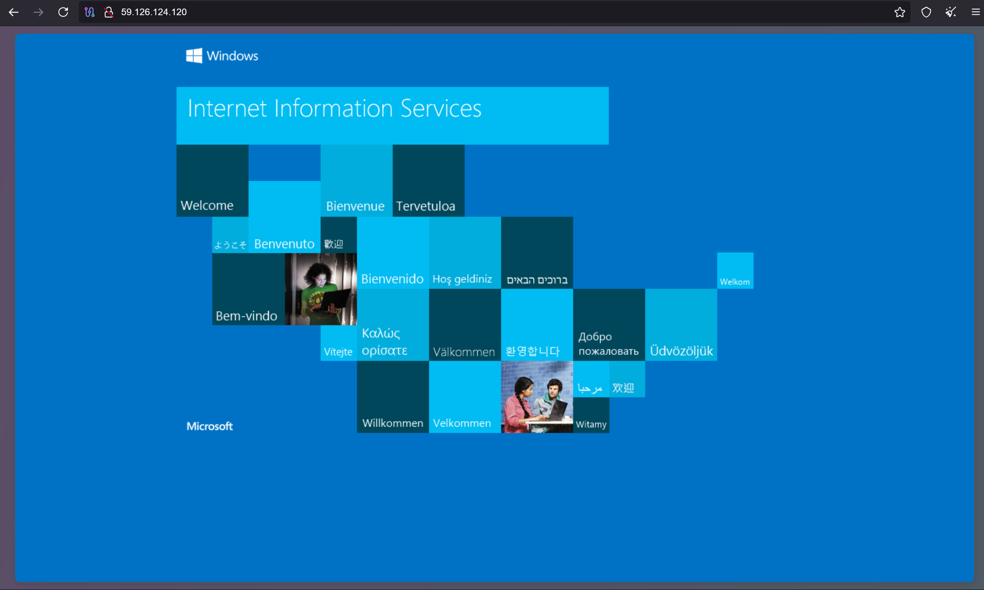Click the "Velkommen" tile
The width and height of the screenshot is (984, 590).
pos(465,397)
